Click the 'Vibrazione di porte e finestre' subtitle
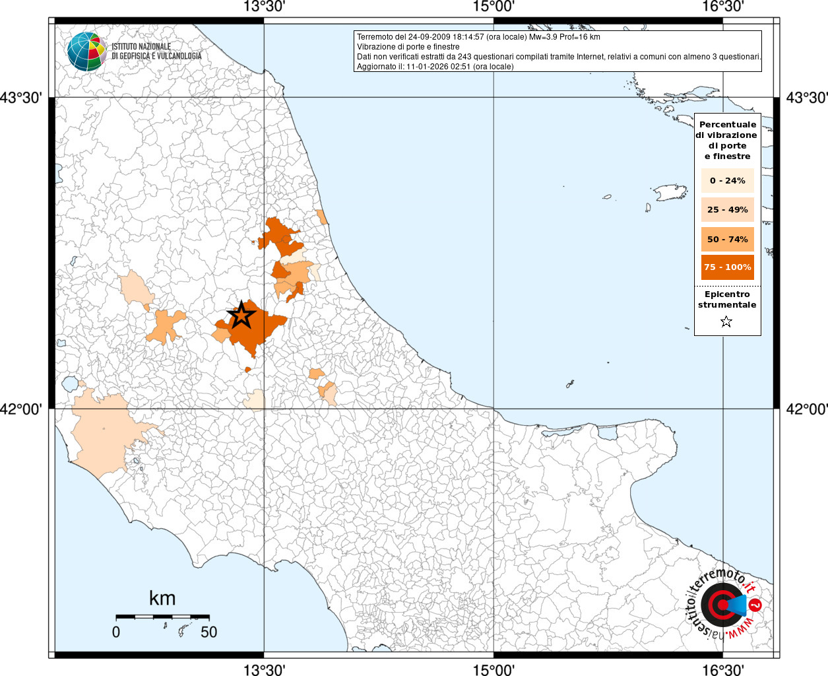 tap(408, 47)
